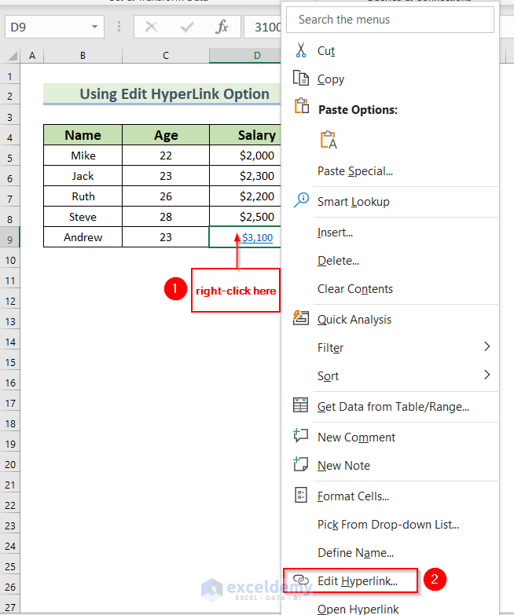Select row 15 header
514x615 pixels.
pos(9,361)
